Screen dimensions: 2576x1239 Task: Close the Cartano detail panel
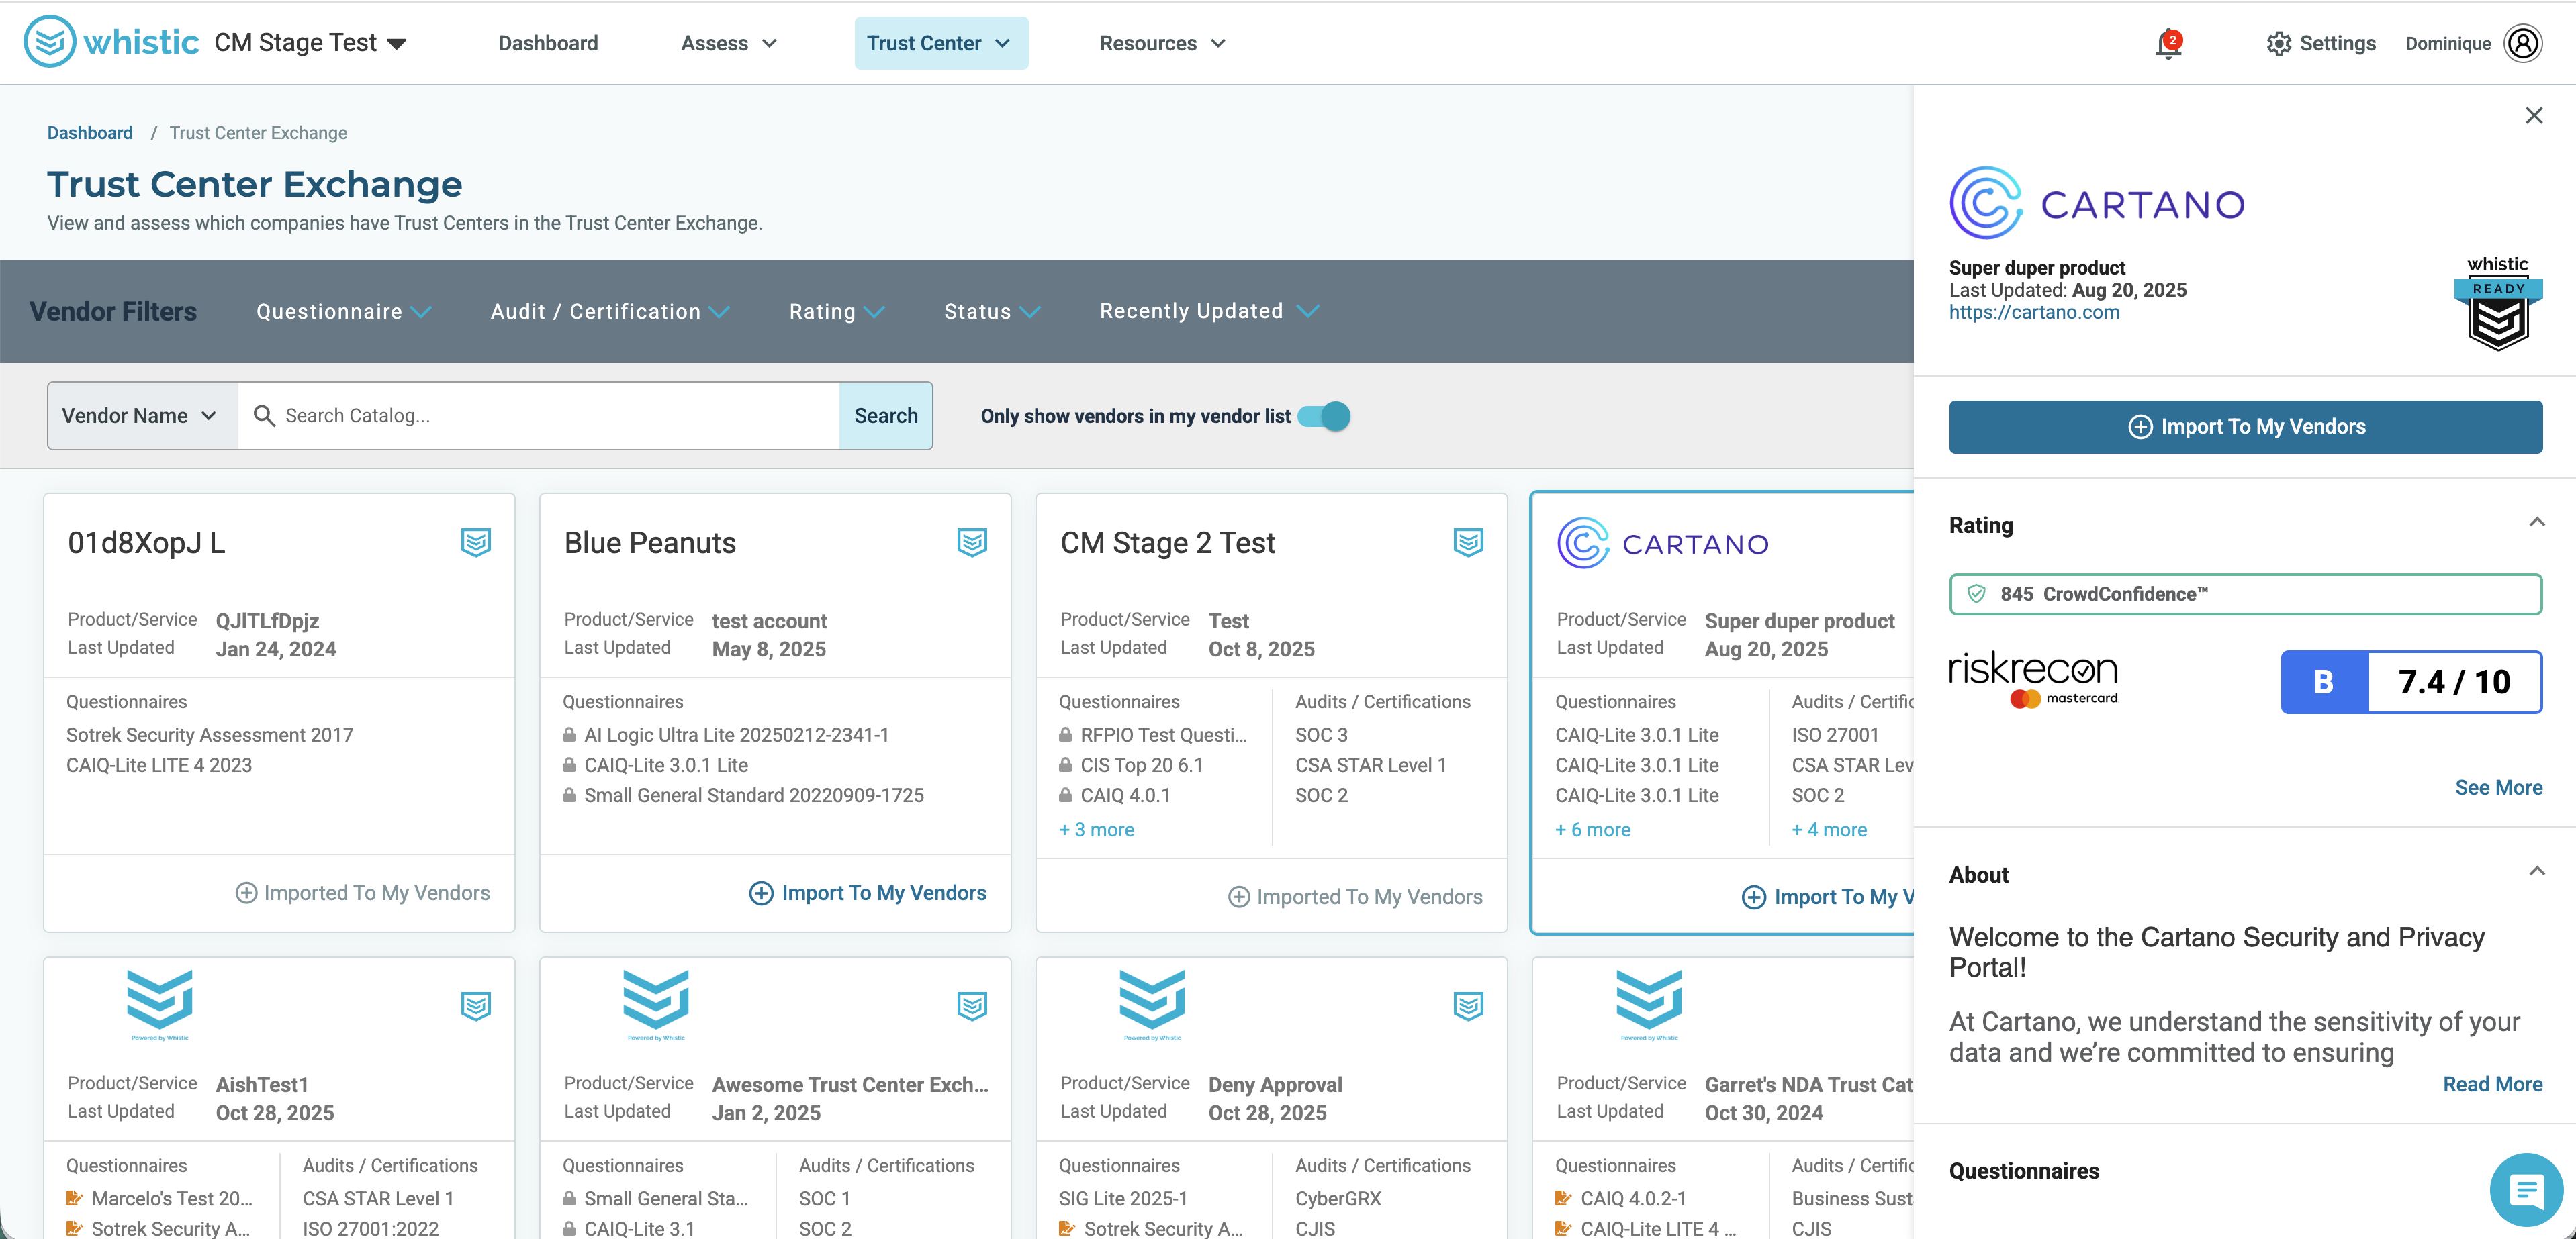point(2534,116)
